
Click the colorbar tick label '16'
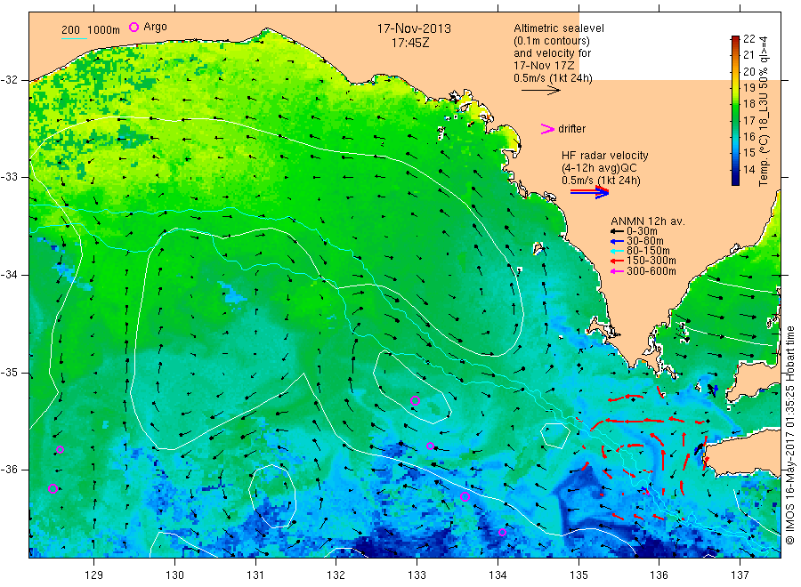tap(748, 137)
